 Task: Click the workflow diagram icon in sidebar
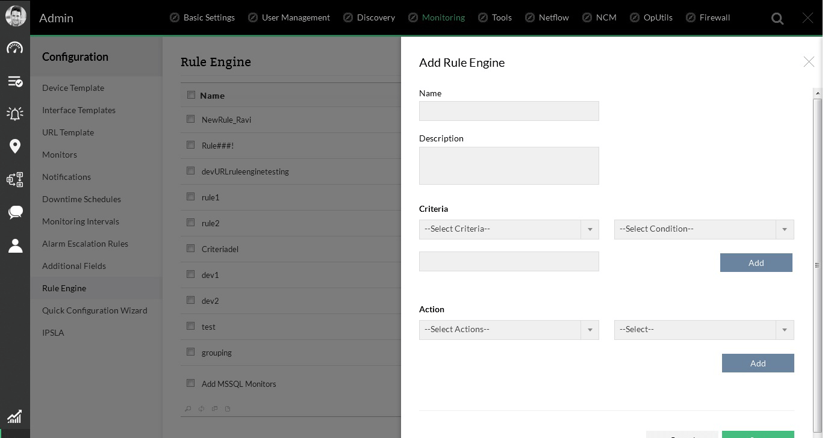click(x=15, y=179)
